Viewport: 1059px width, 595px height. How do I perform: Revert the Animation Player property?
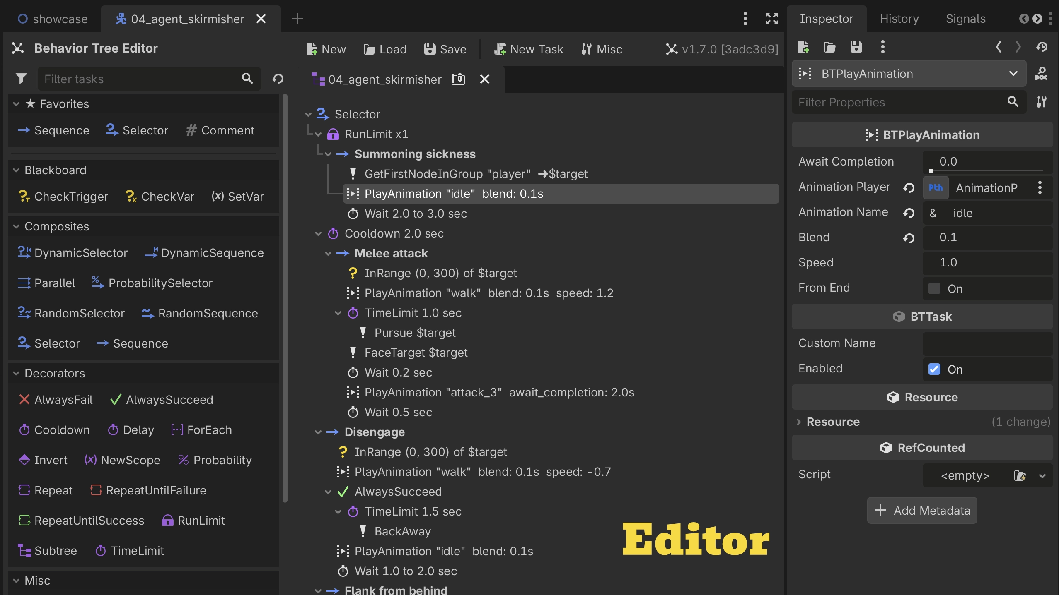tap(909, 188)
